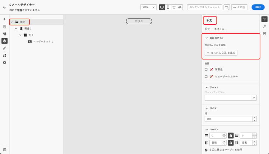This screenshot has width=269, height=154.
Task: Click the top margin input field
Action: click(x=216, y=135)
